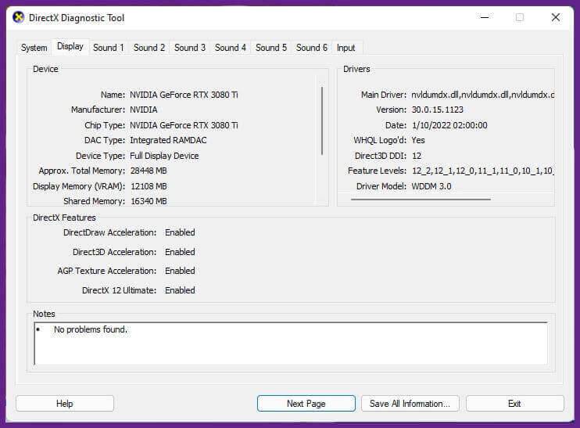
Task: Click DirectDraw Acceleration Enabled status
Action: point(180,232)
